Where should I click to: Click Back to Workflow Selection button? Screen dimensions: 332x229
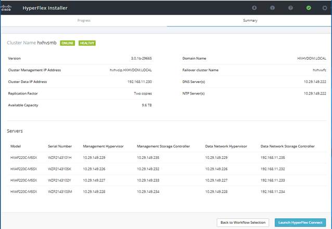[243, 222]
